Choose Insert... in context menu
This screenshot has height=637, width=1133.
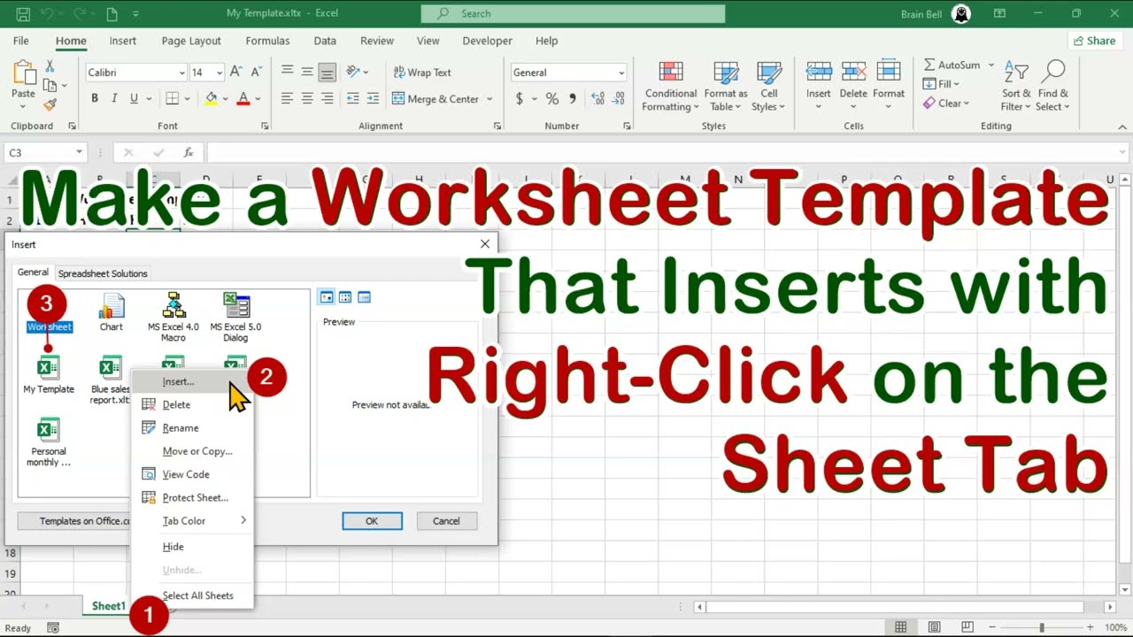click(x=192, y=381)
